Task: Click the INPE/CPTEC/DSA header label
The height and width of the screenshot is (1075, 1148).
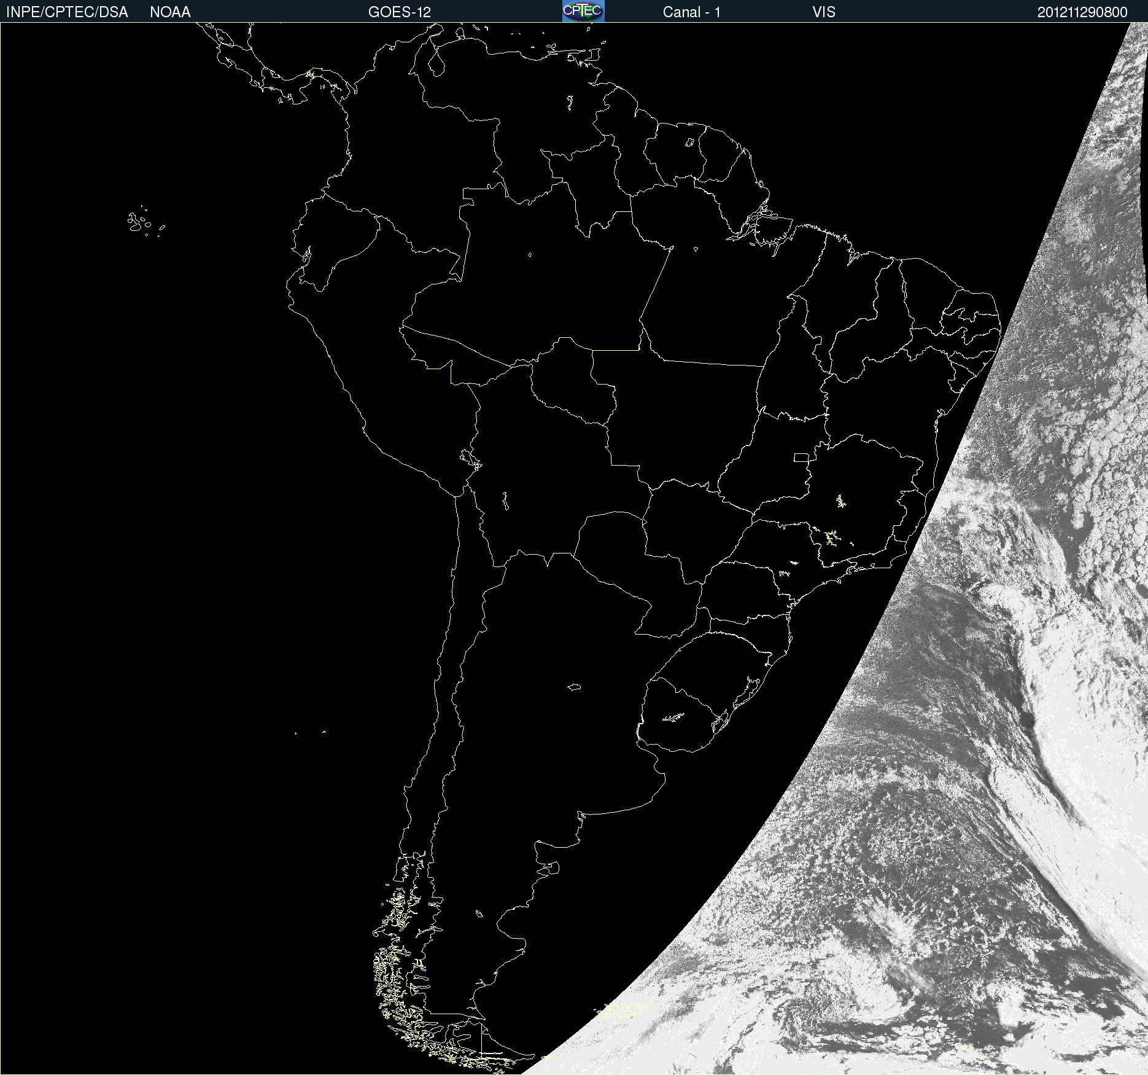Action: pos(67,12)
